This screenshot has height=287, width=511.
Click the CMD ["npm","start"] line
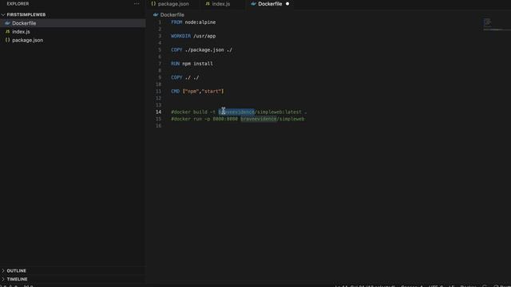197,92
